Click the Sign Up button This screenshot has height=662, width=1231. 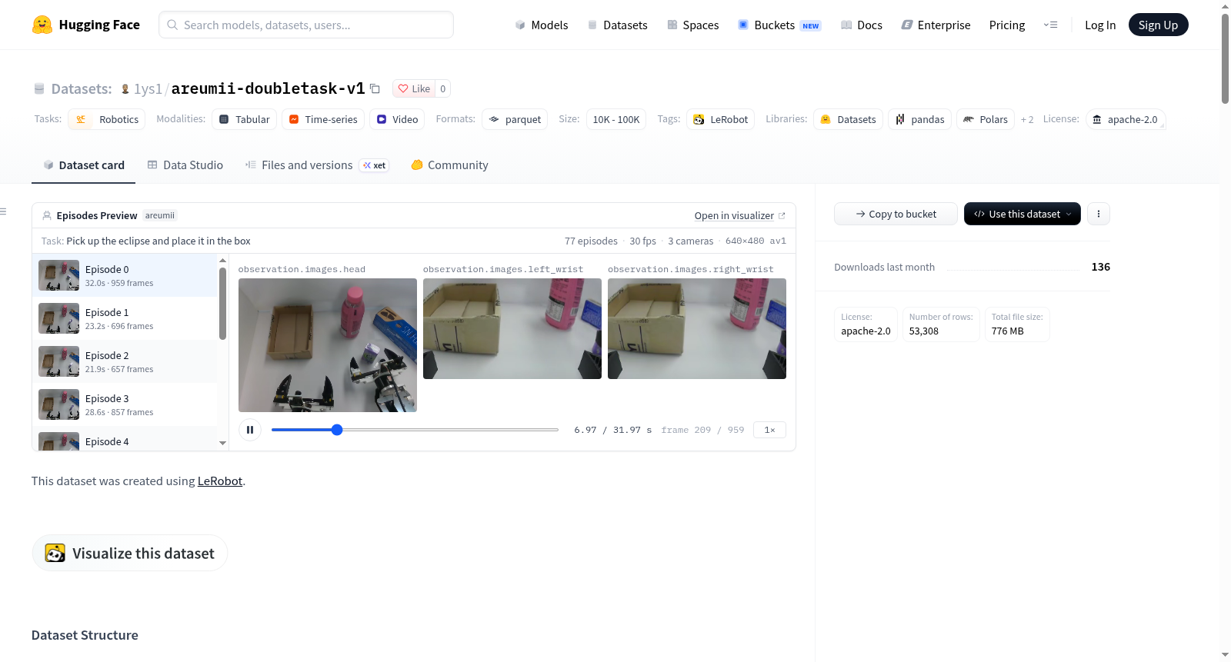[x=1158, y=25]
